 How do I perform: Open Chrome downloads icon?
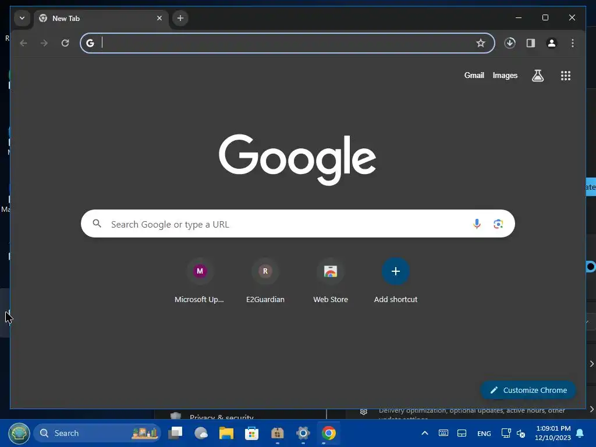click(510, 43)
